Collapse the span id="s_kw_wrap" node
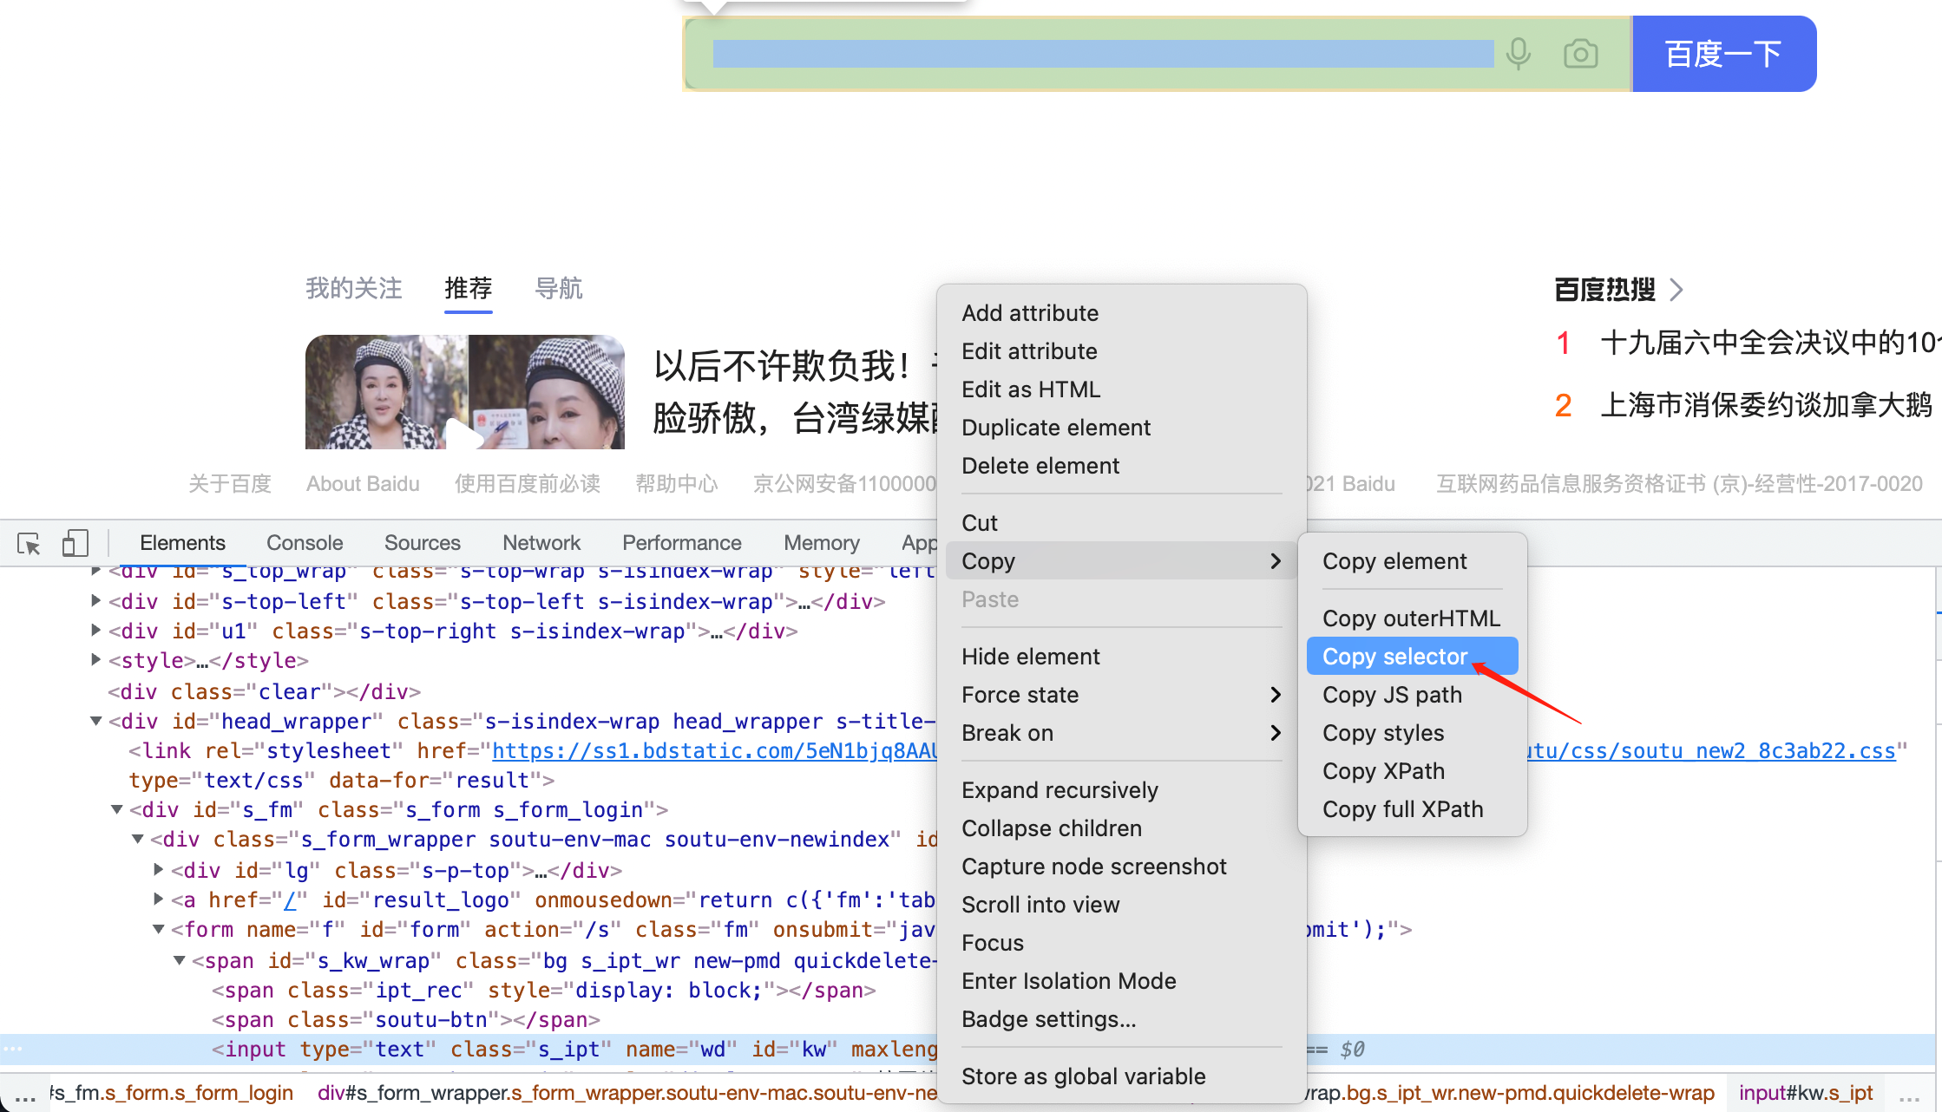This screenshot has height=1112, width=1942. 180,960
